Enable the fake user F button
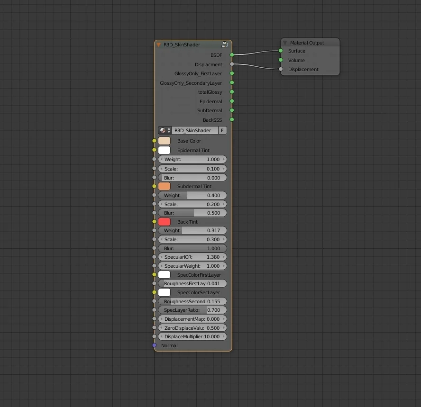421x407 pixels. click(x=222, y=130)
